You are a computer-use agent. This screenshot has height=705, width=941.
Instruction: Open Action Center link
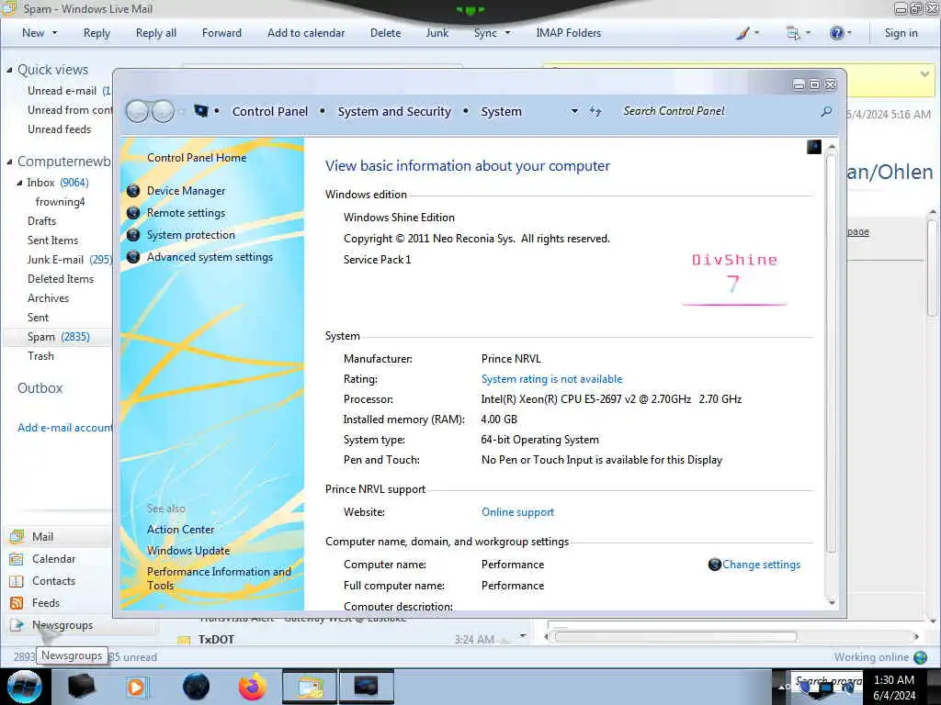point(180,530)
